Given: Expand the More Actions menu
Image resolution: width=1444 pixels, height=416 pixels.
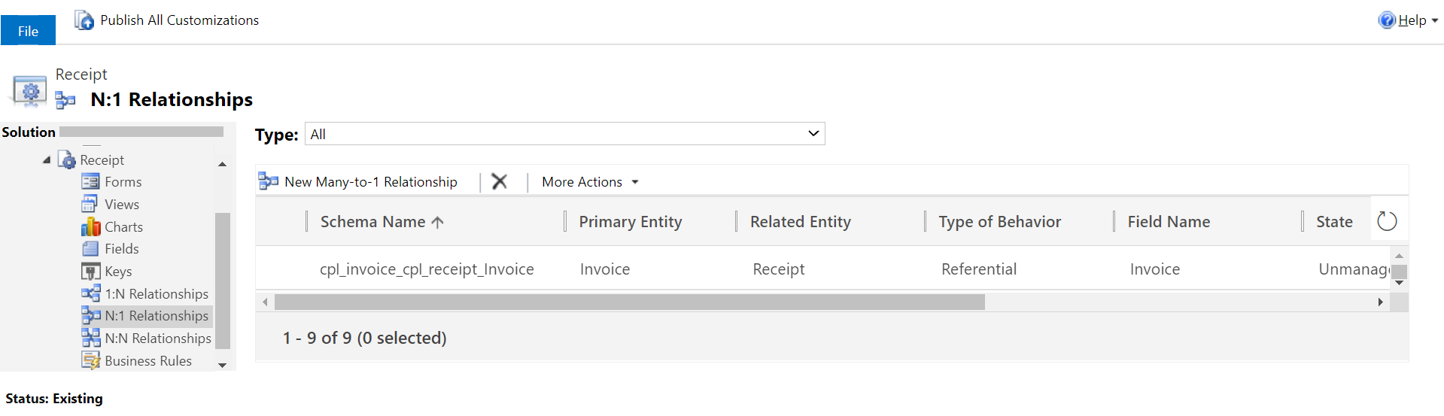Looking at the screenshot, I should [590, 182].
